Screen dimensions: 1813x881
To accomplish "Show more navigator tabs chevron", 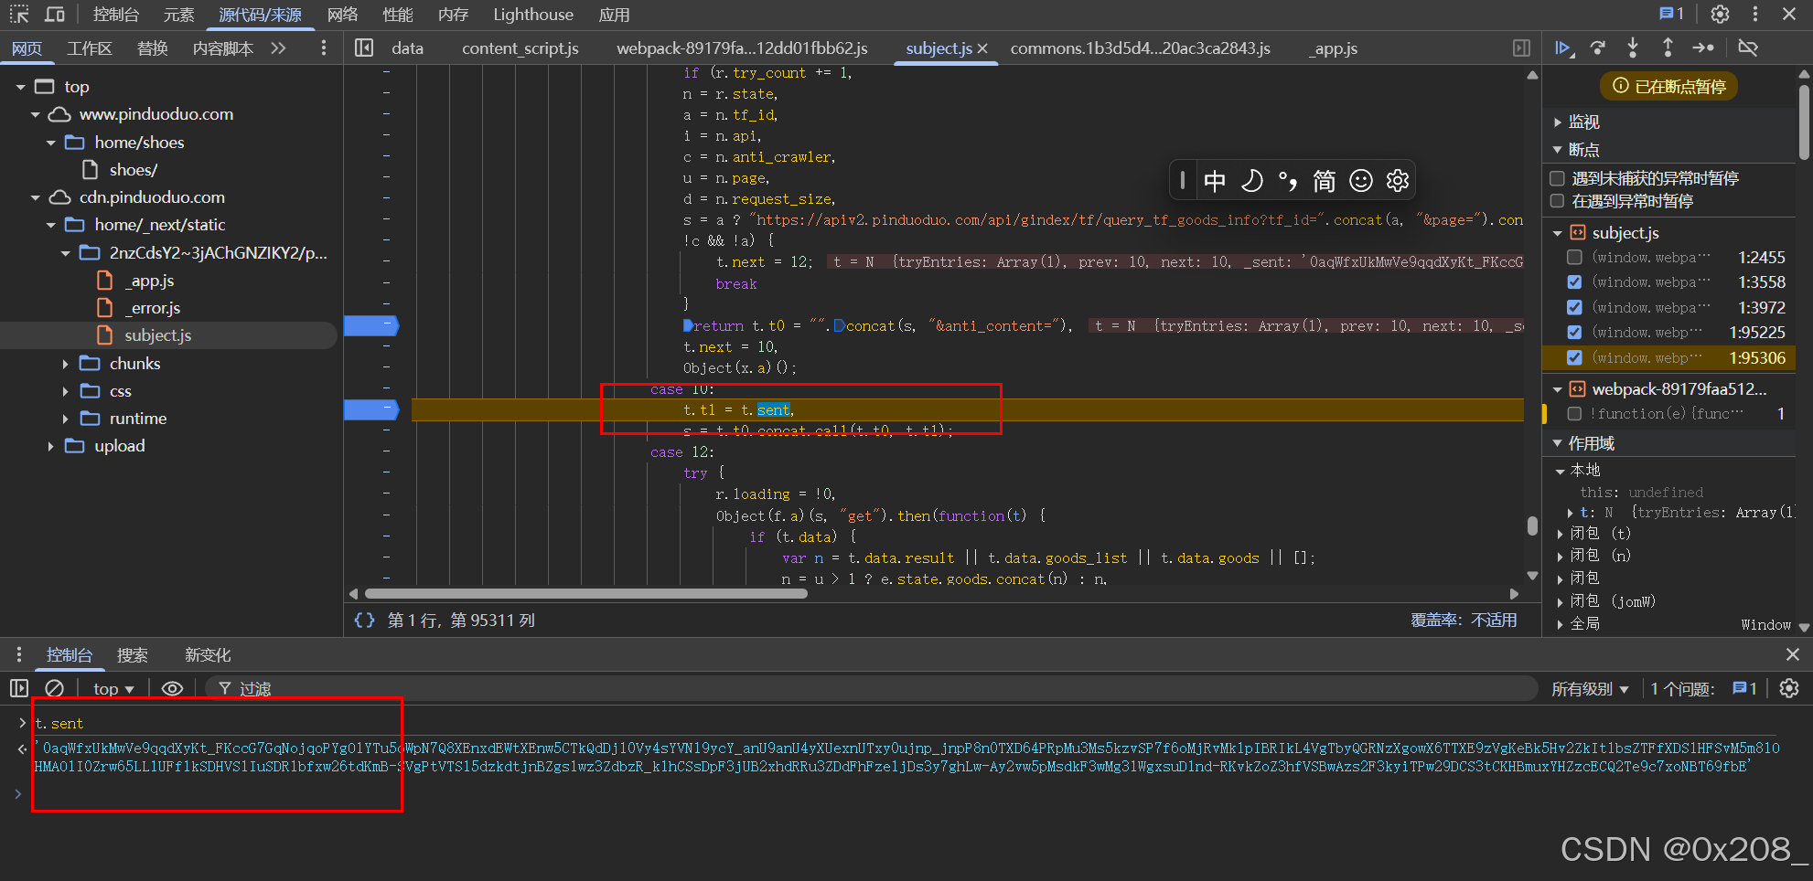I will (x=278, y=48).
